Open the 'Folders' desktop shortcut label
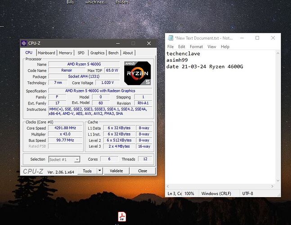This screenshot has width=291, height=225. point(122,2)
